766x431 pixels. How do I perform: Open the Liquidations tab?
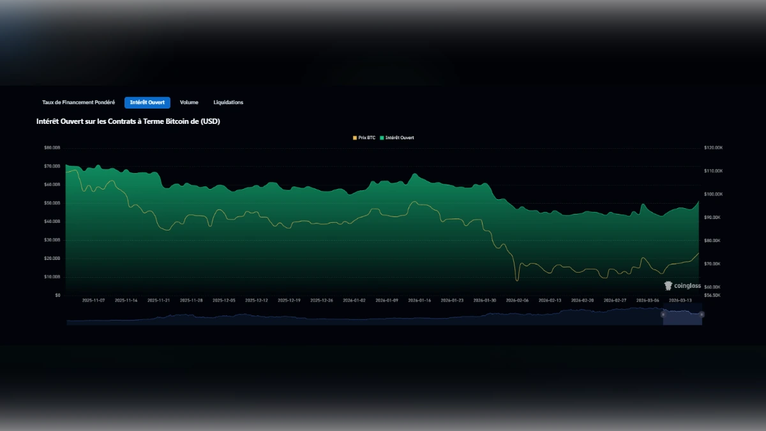[x=227, y=102]
